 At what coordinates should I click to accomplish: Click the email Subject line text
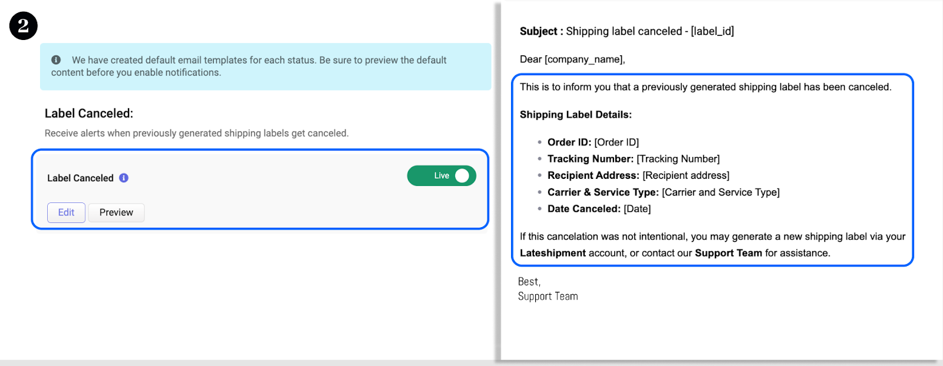click(x=627, y=31)
